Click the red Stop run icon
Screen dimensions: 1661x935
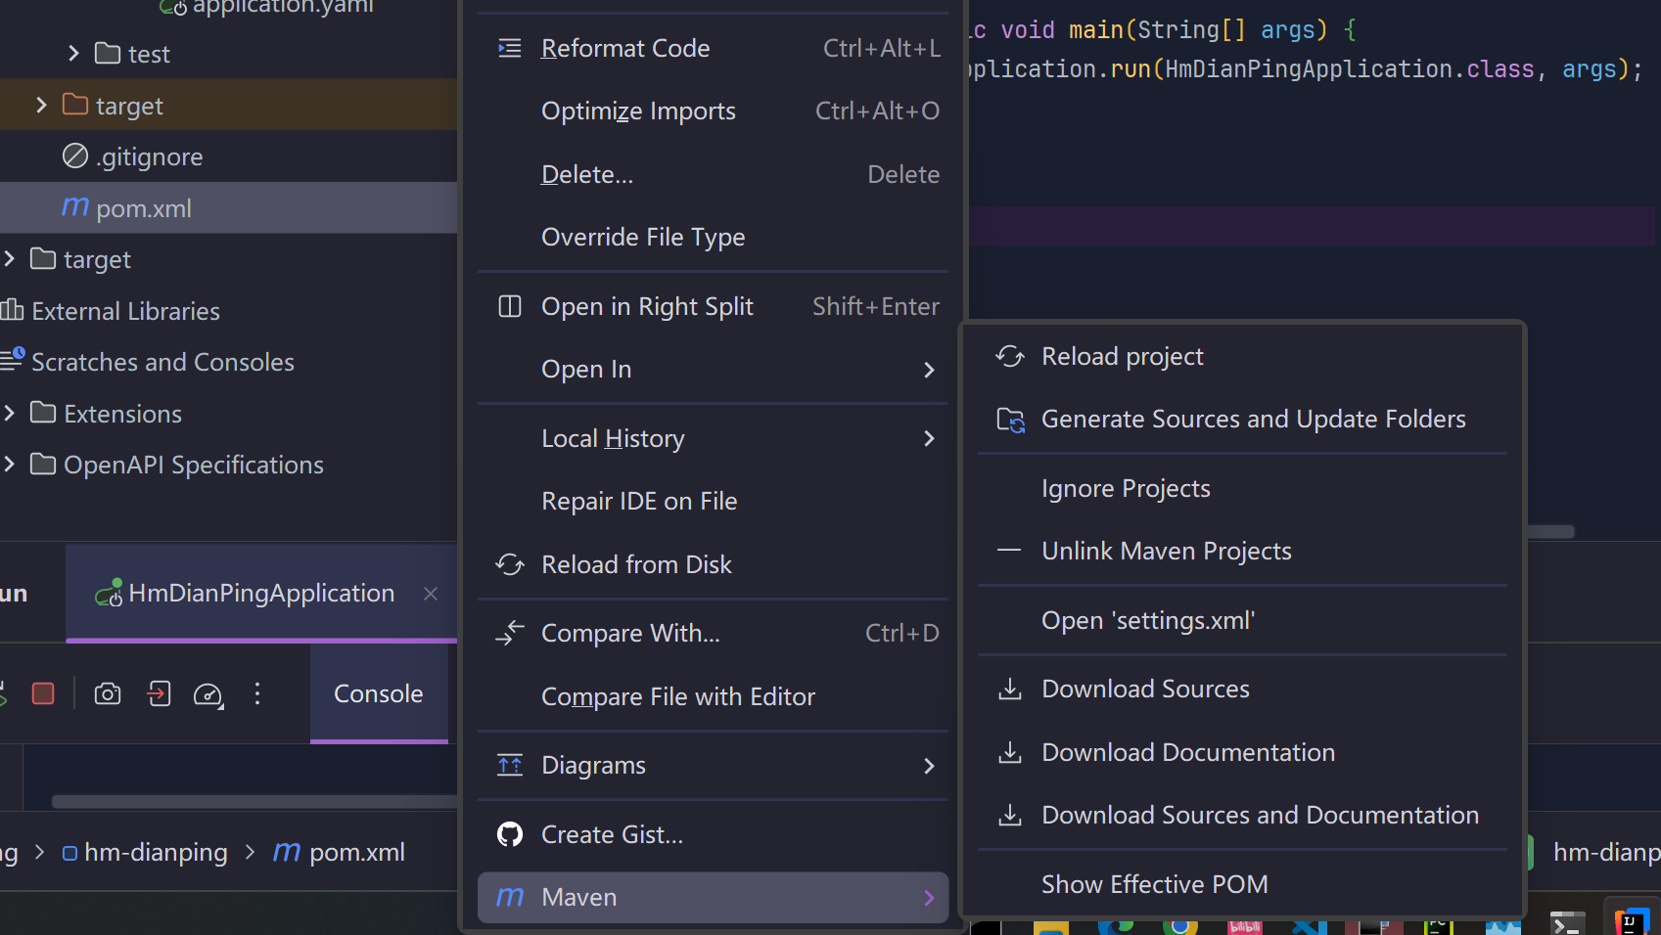point(43,693)
